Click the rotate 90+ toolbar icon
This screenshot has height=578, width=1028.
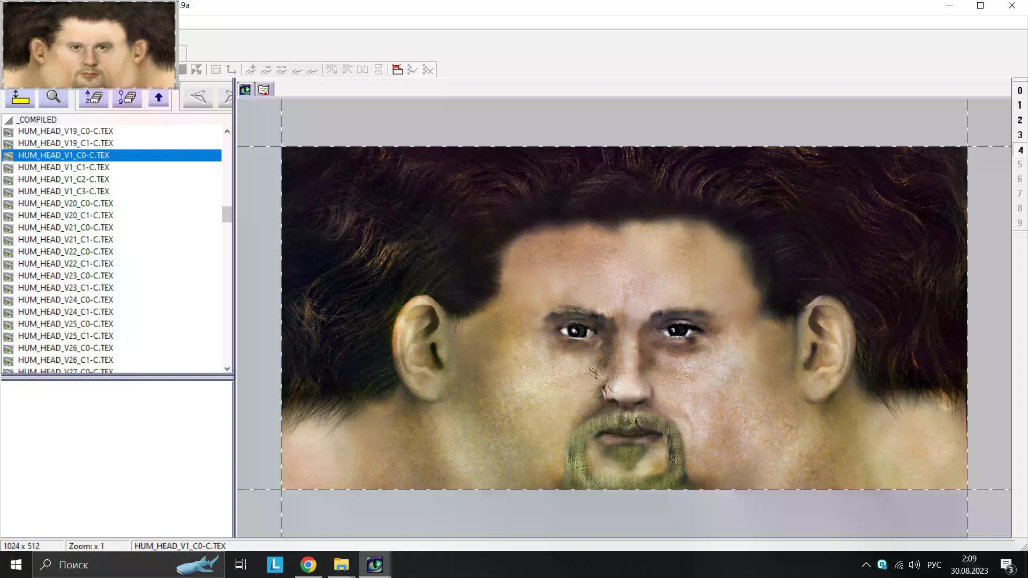pyautogui.click(x=332, y=70)
